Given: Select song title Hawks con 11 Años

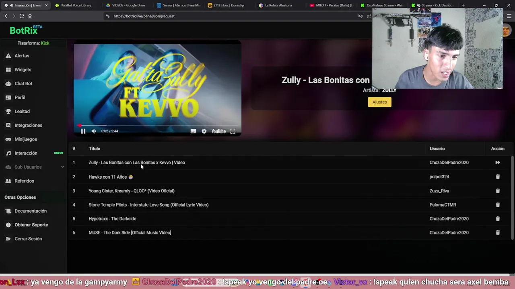Looking at the screenshot, I should (x=111, y=177).
